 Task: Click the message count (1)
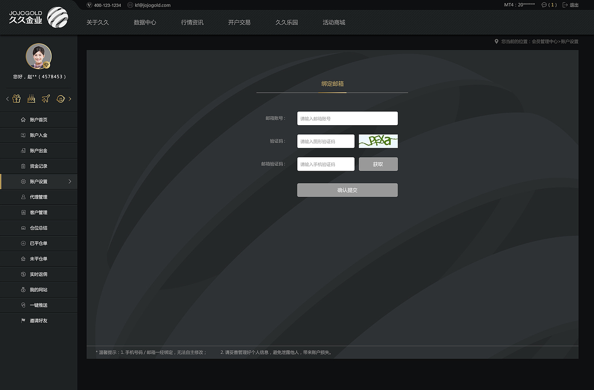(x=553, y=5)
